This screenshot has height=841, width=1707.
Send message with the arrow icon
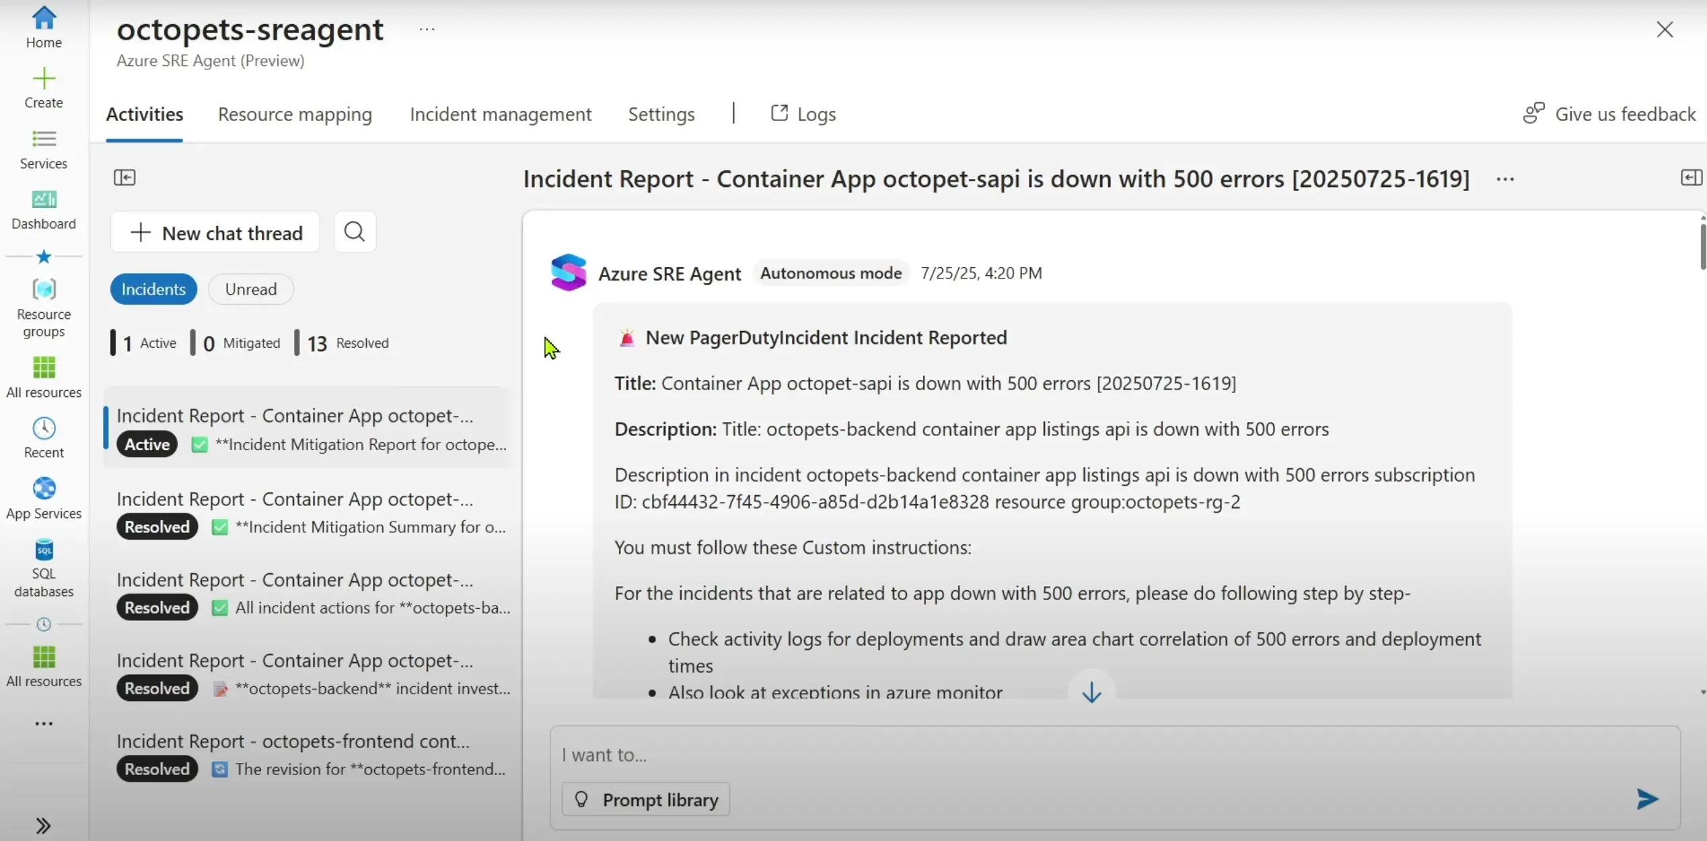pos(1647,799)
